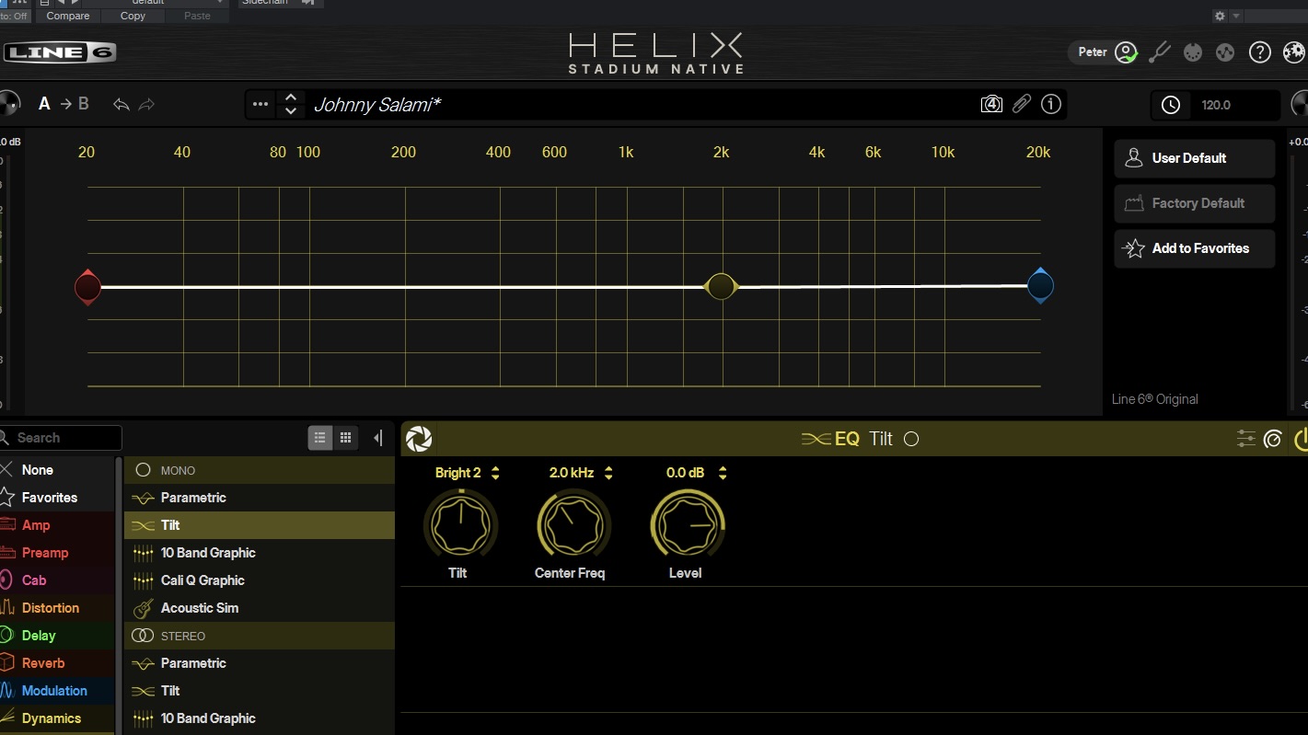
Task: Toggle the mono/stereo circle beside Tilt
Action: [911, 439]
